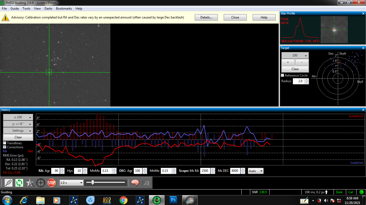Click the handwriting input panel tray icon
Image resolution: width=366 pixels, height=205 pixels.
tap(304, 200)
